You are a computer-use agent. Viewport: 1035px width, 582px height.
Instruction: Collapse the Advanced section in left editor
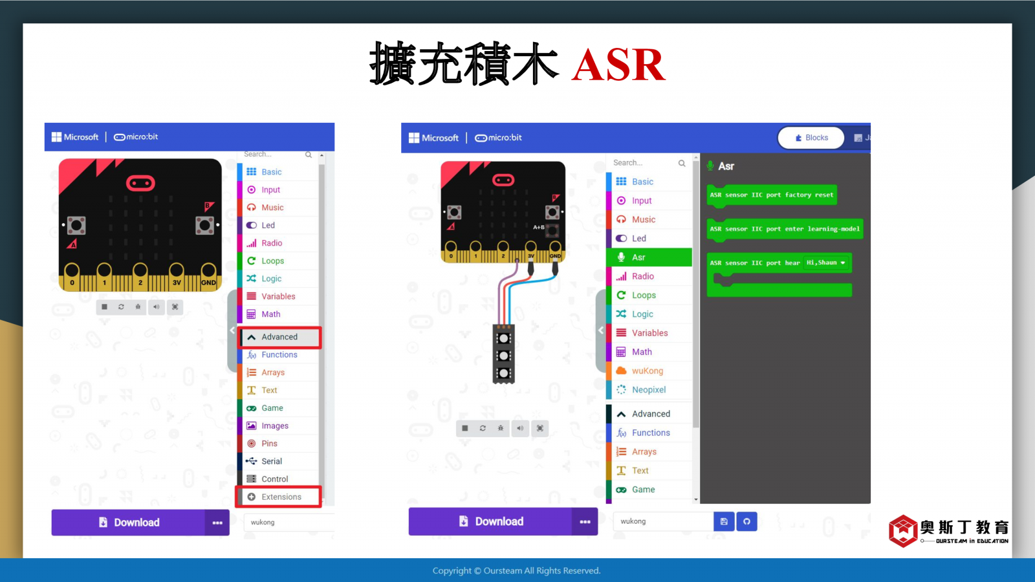(279, 337)
